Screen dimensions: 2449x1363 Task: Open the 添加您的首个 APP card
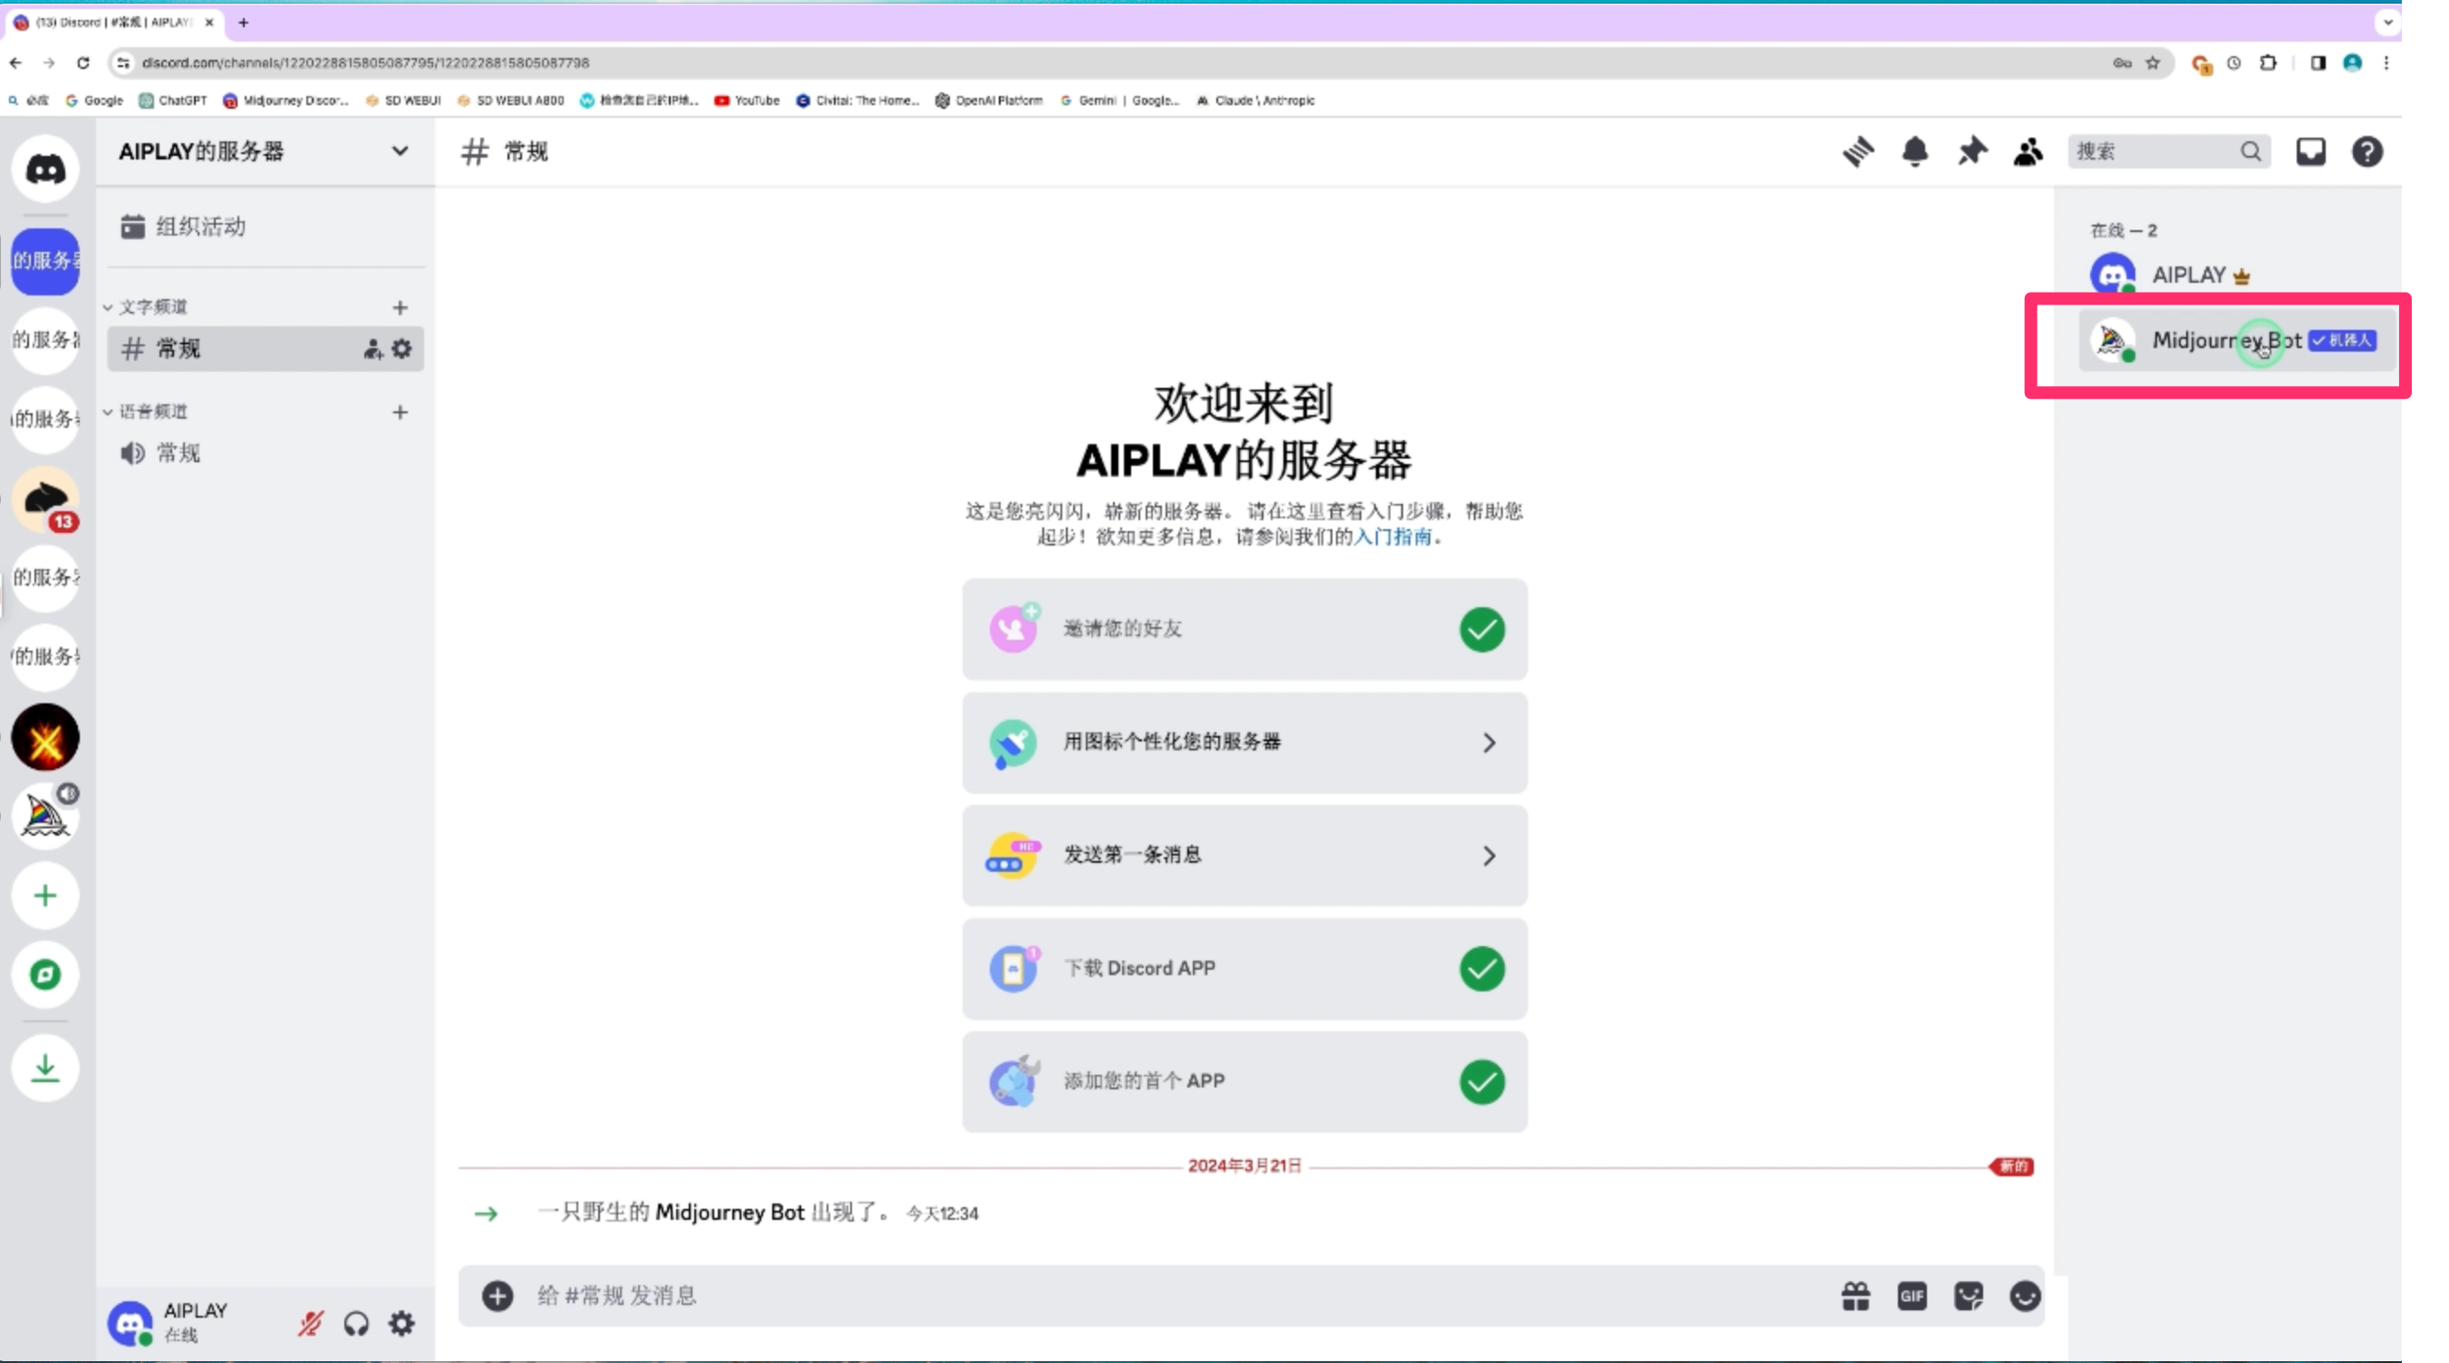(1244, 1082)
